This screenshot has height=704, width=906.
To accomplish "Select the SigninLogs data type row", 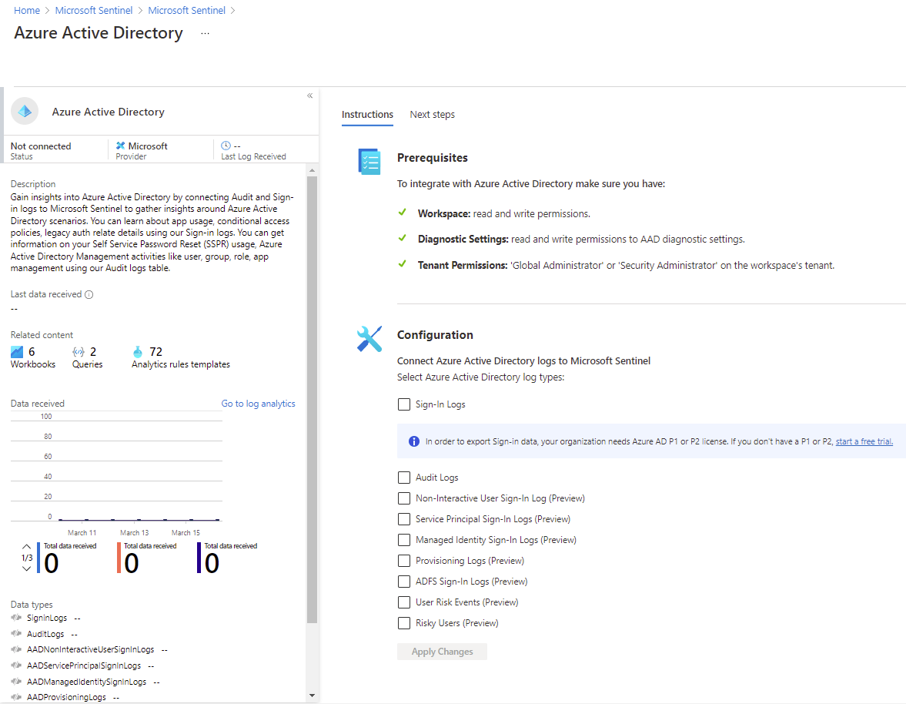I will pyautogui.click(x=45, y=618).
